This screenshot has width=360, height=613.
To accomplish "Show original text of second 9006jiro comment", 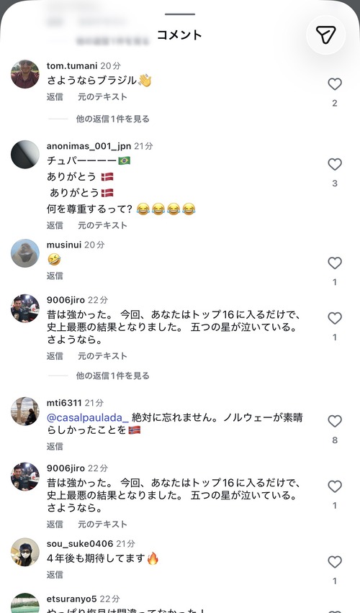I will (x=102, y=525).
